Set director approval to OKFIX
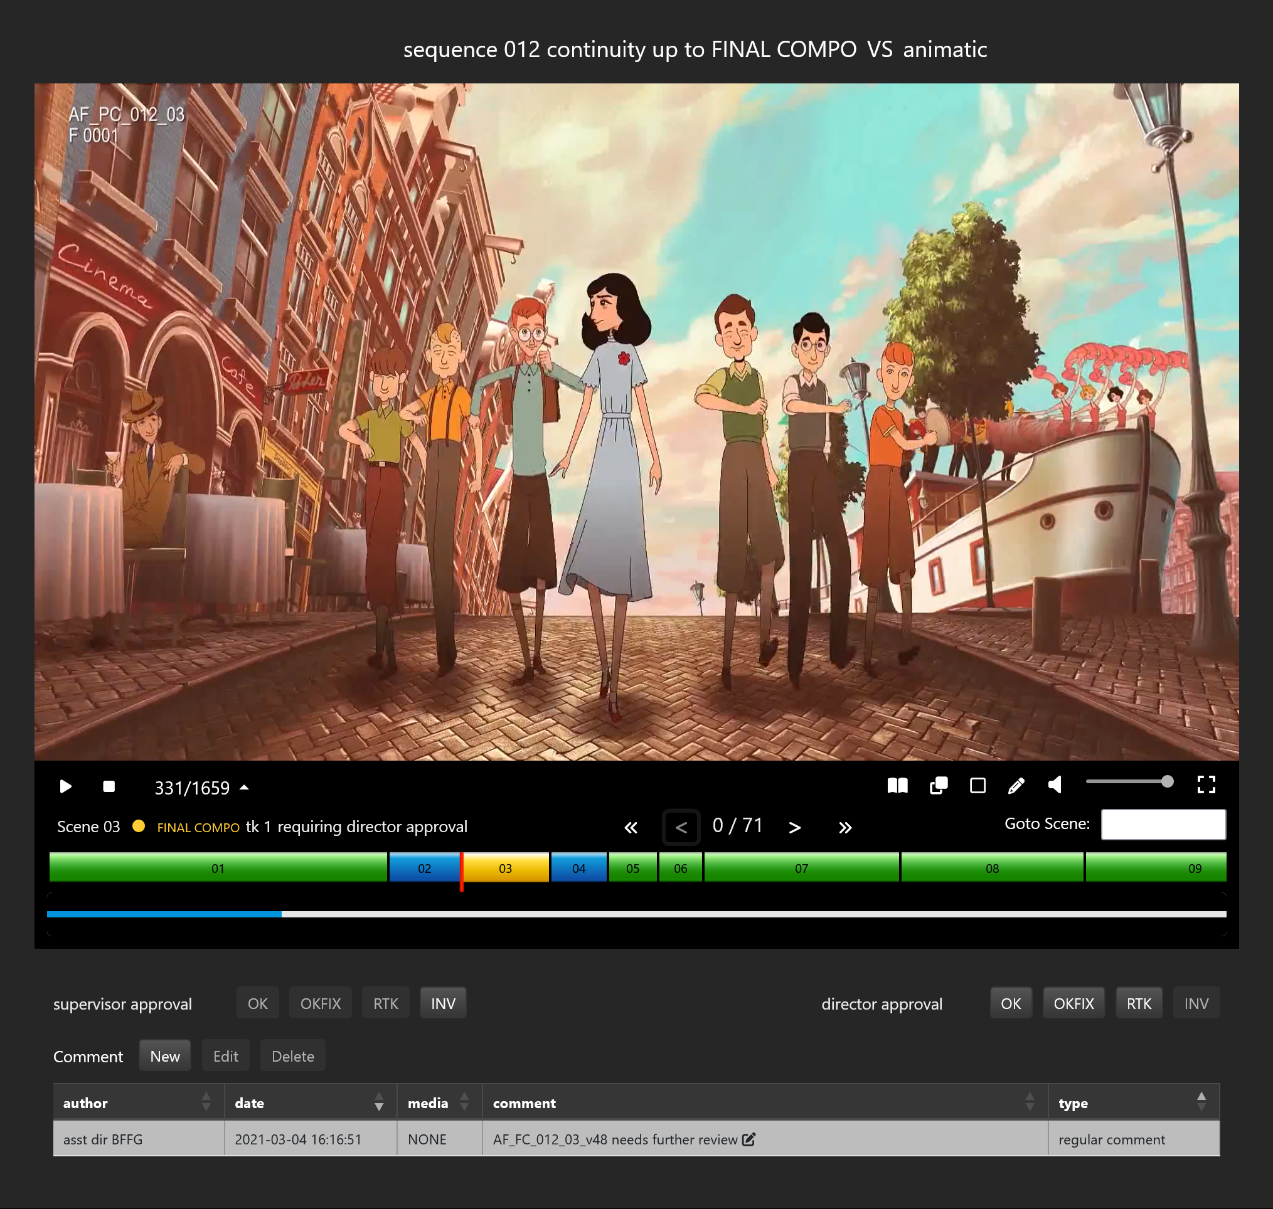Viewport: 1273px width, 1209px height. (1073, 1003)
